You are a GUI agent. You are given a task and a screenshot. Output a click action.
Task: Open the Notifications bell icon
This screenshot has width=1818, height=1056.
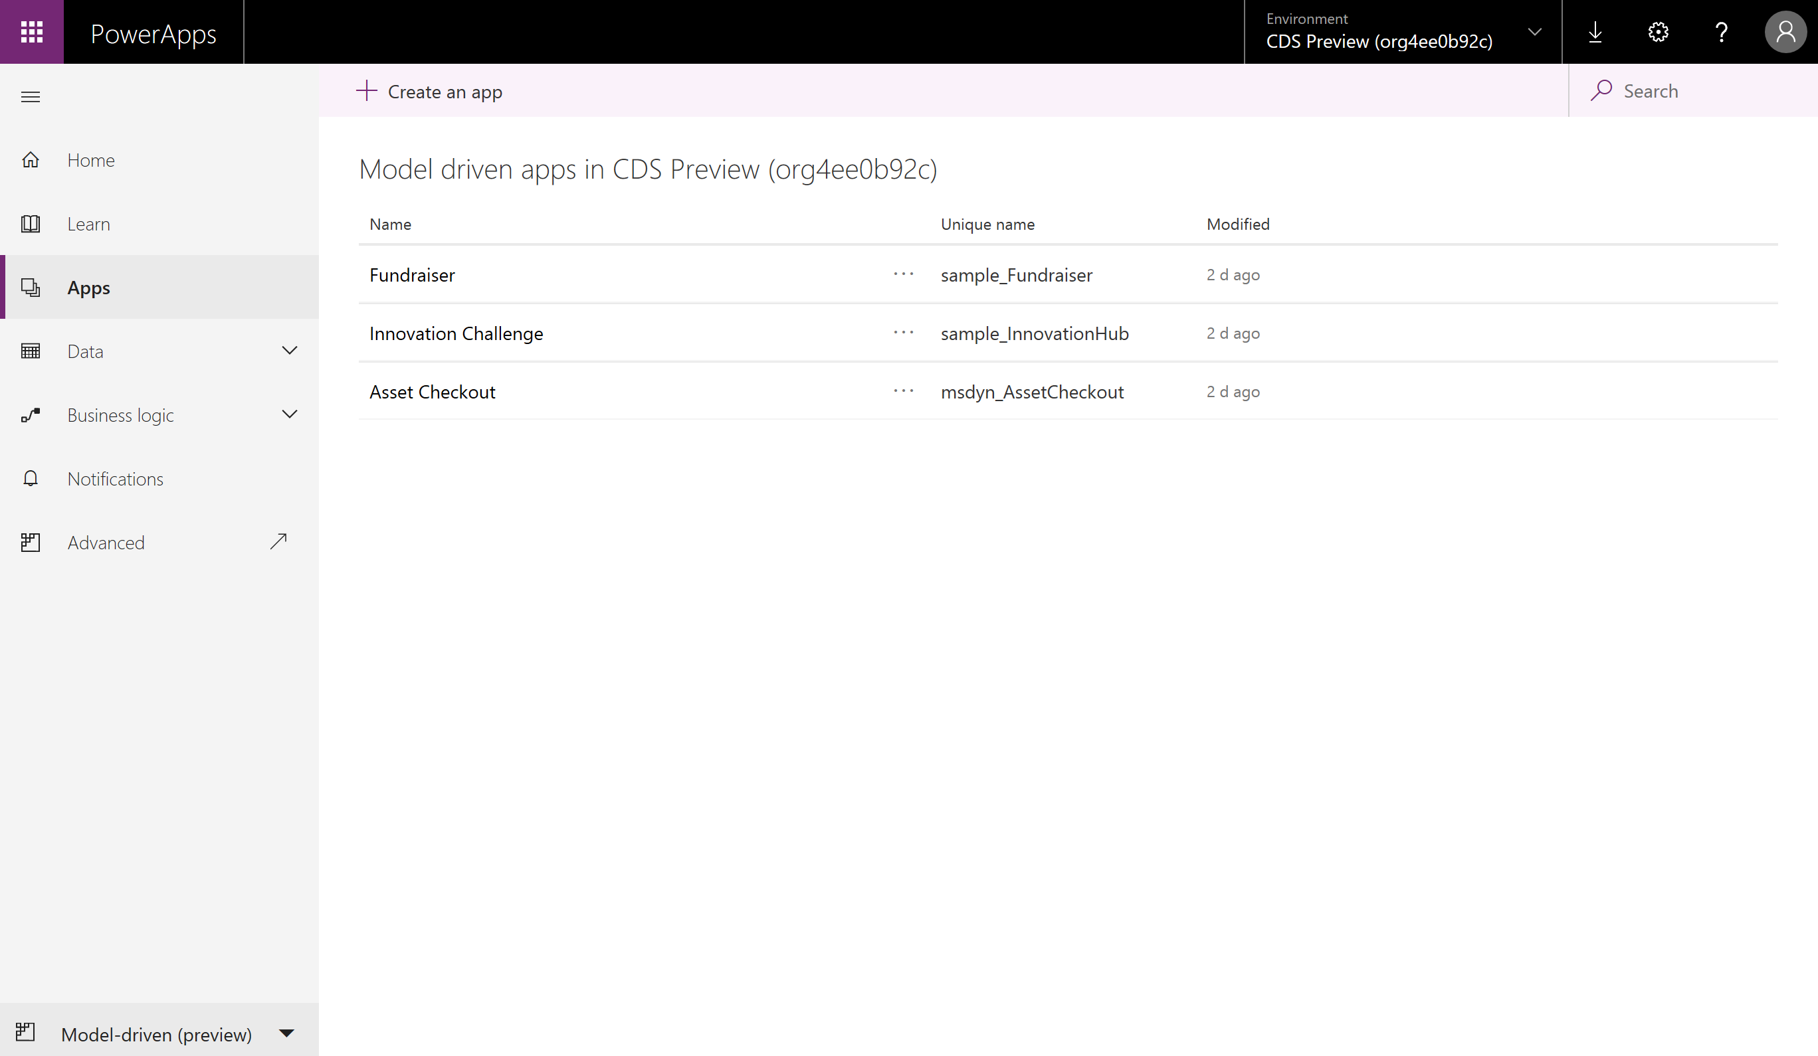click(x=31, y=478)
